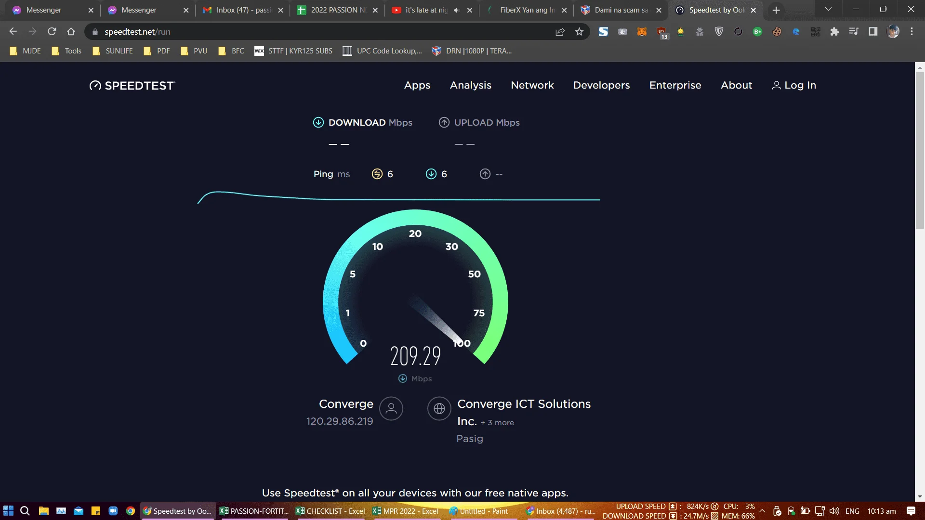Open the Tools bookmarks folder
This screenshot has height=520, width=925.
click(67, 51)
